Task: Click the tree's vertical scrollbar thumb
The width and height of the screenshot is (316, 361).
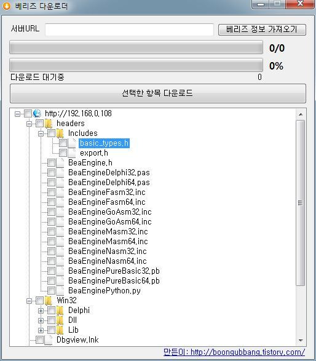Action: (x=301, y=203)
